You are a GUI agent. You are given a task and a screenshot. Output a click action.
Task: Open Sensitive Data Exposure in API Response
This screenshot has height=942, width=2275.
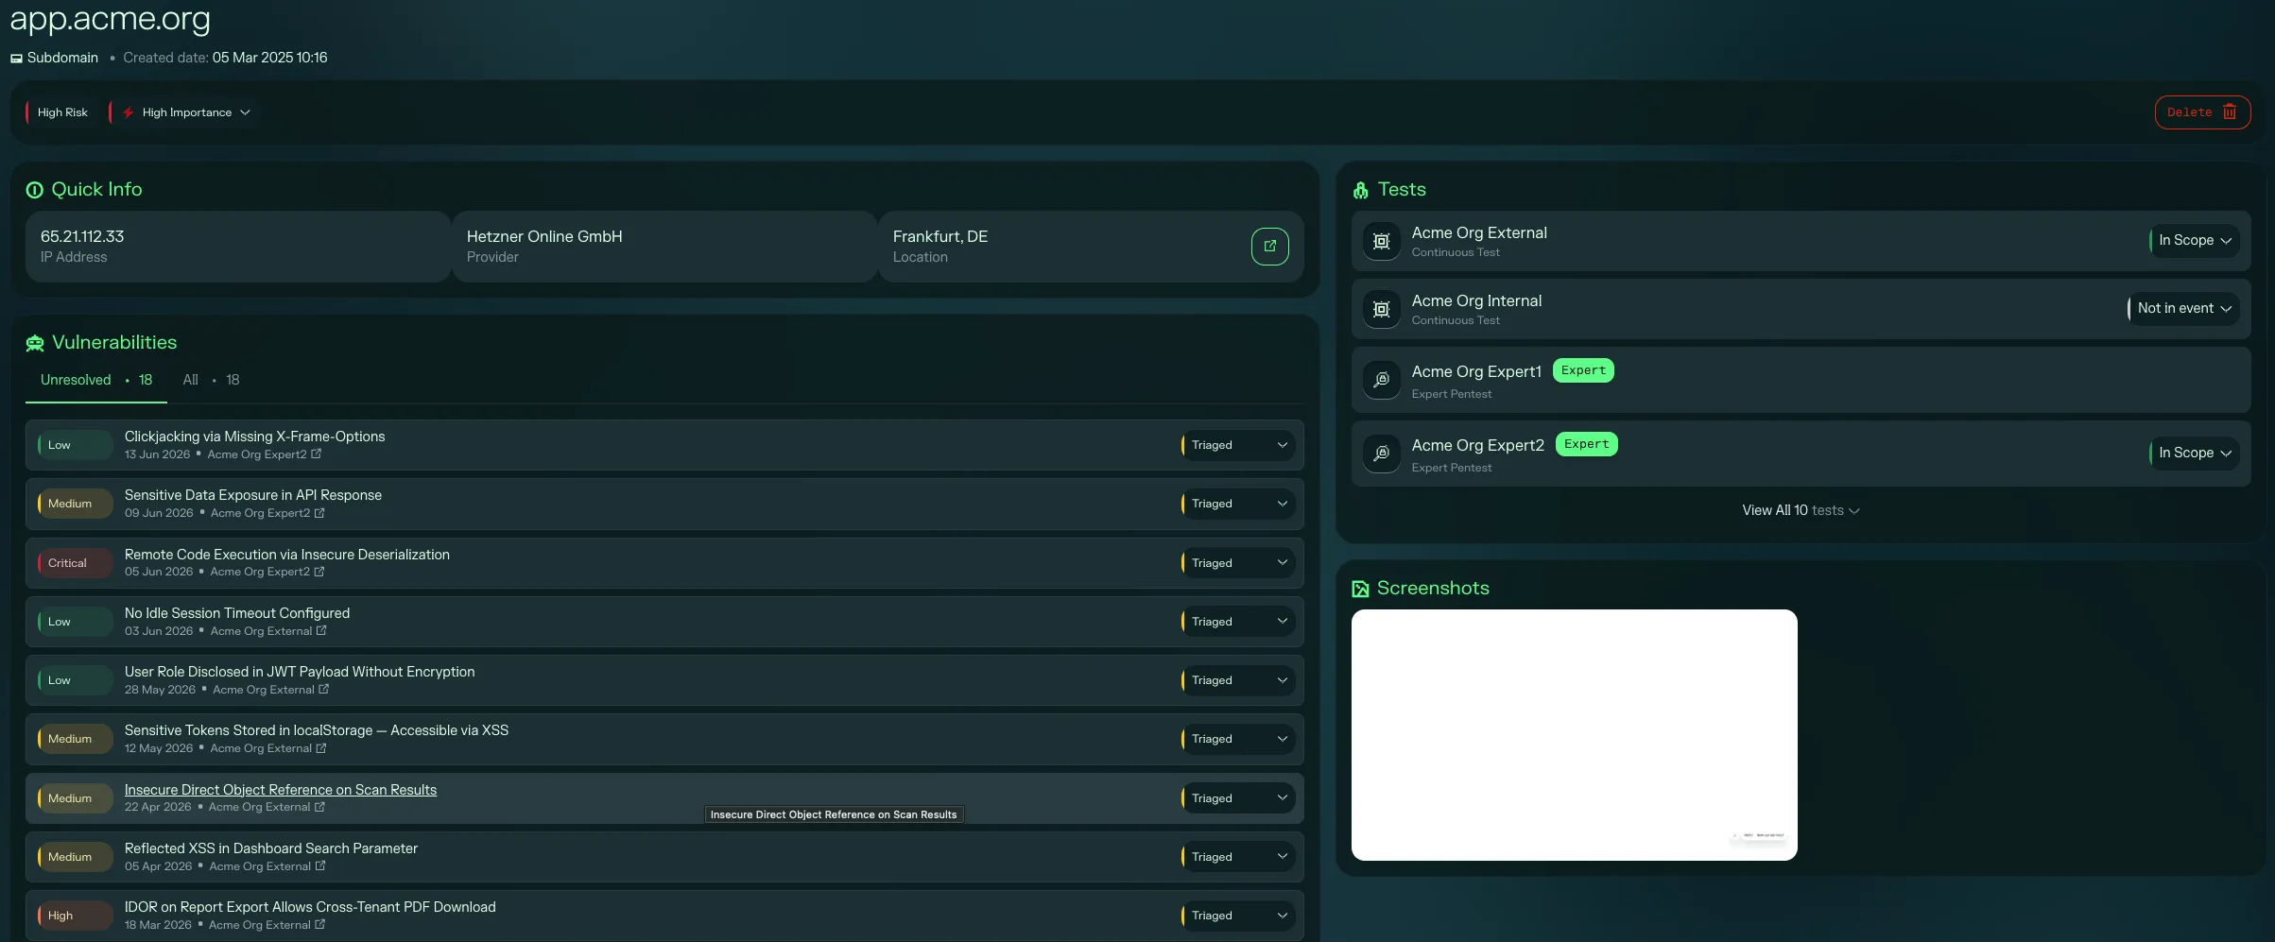point(253,495)
